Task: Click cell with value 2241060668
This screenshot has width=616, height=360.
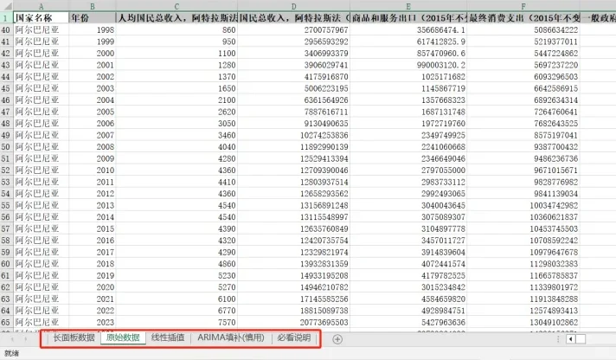Action: pos(408,146)
